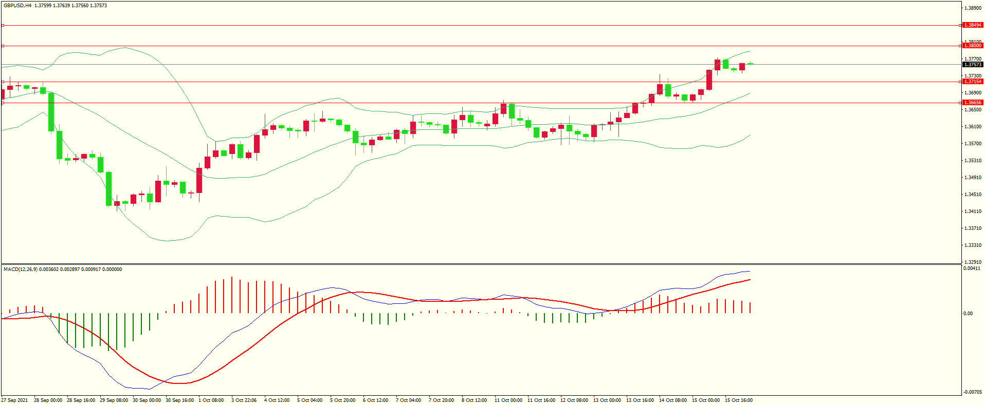The width and height of the screenshot is (985, 406).
Task: Click the MACD 0.00411 scale value
Action: click(971, 268)
